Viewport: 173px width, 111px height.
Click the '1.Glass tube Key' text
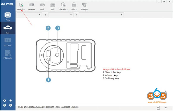pos(112,72)
